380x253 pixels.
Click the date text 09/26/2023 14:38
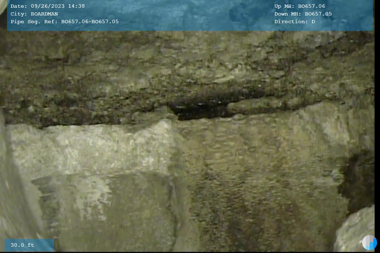coord(58,6)
